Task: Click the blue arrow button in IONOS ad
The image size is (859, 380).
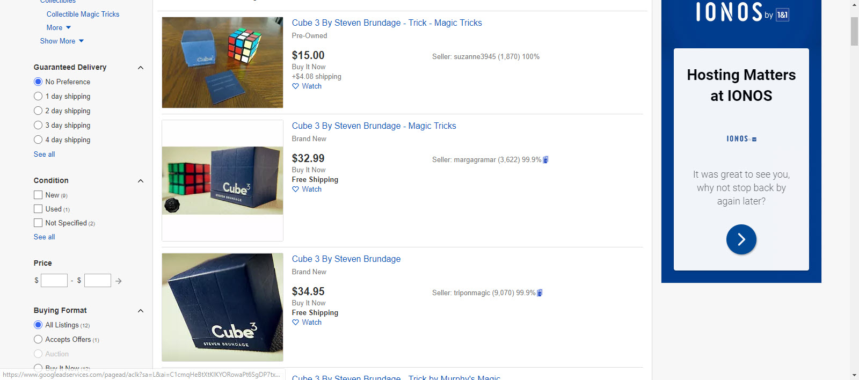Action: [741, 239]
